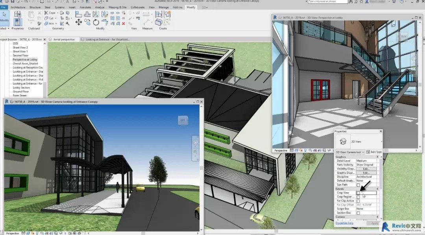The image size is (425, 235).
Task: Switch to the Structure ribbon tab
Action: coord(35,7)
